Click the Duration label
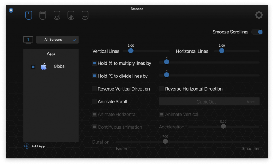Viewport: 274px width, 165px height. click(101, 142)
